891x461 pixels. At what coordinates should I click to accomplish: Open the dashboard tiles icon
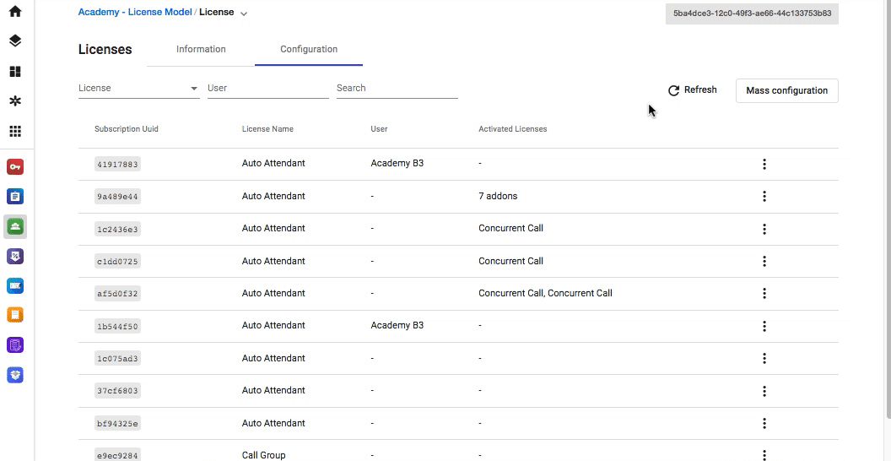(x=15, y=72)
